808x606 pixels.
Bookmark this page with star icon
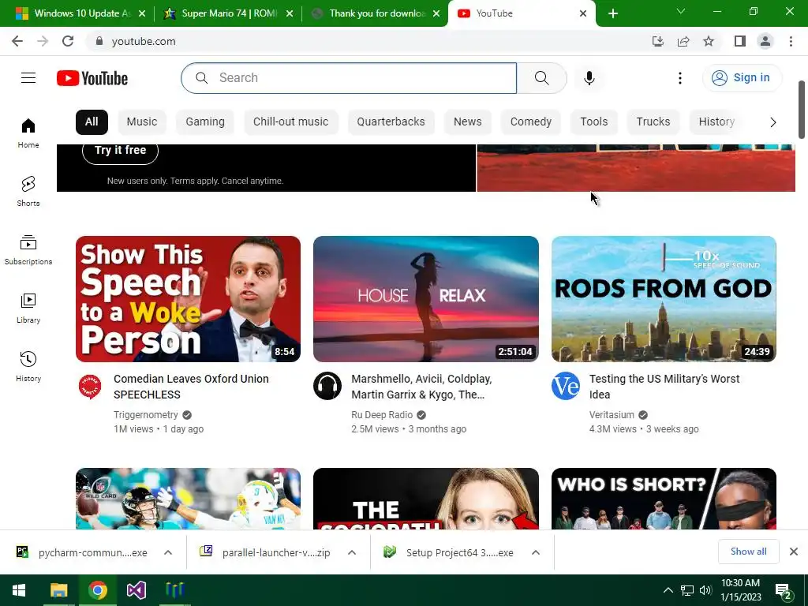[709, 41]
